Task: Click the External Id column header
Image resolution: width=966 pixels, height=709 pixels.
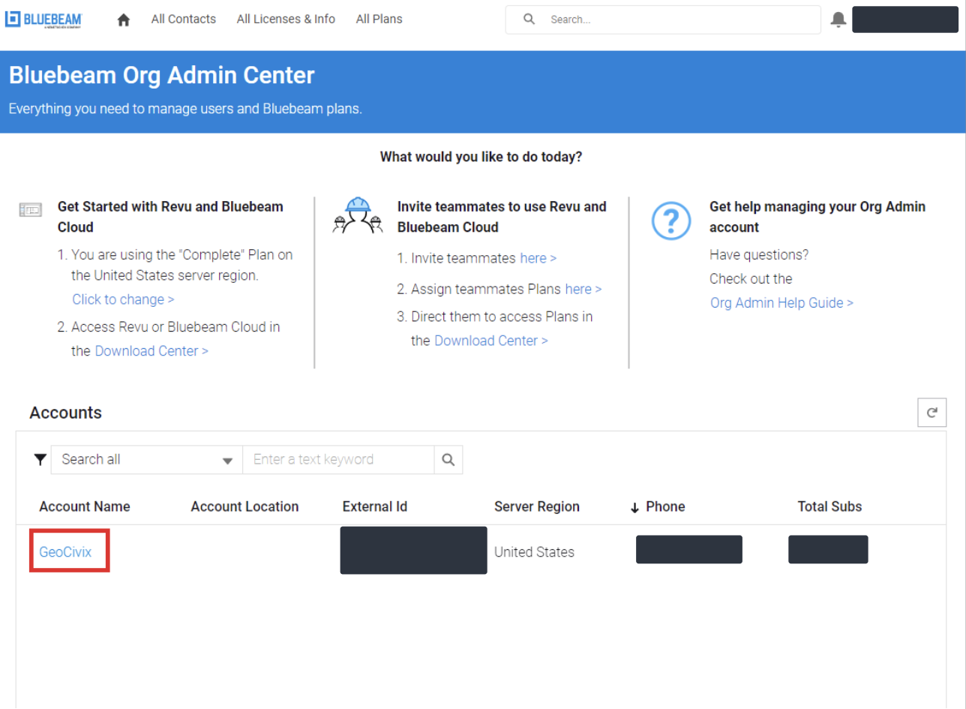Action: coord(375,506)
